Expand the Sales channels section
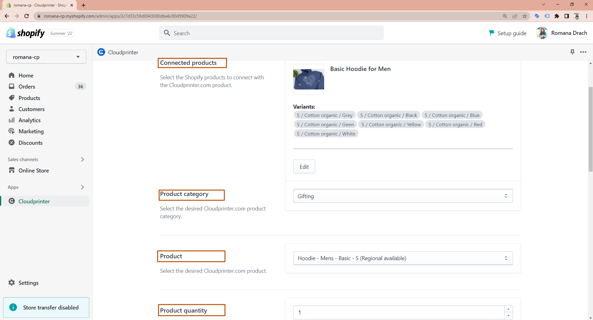 [x=82, y=159]
